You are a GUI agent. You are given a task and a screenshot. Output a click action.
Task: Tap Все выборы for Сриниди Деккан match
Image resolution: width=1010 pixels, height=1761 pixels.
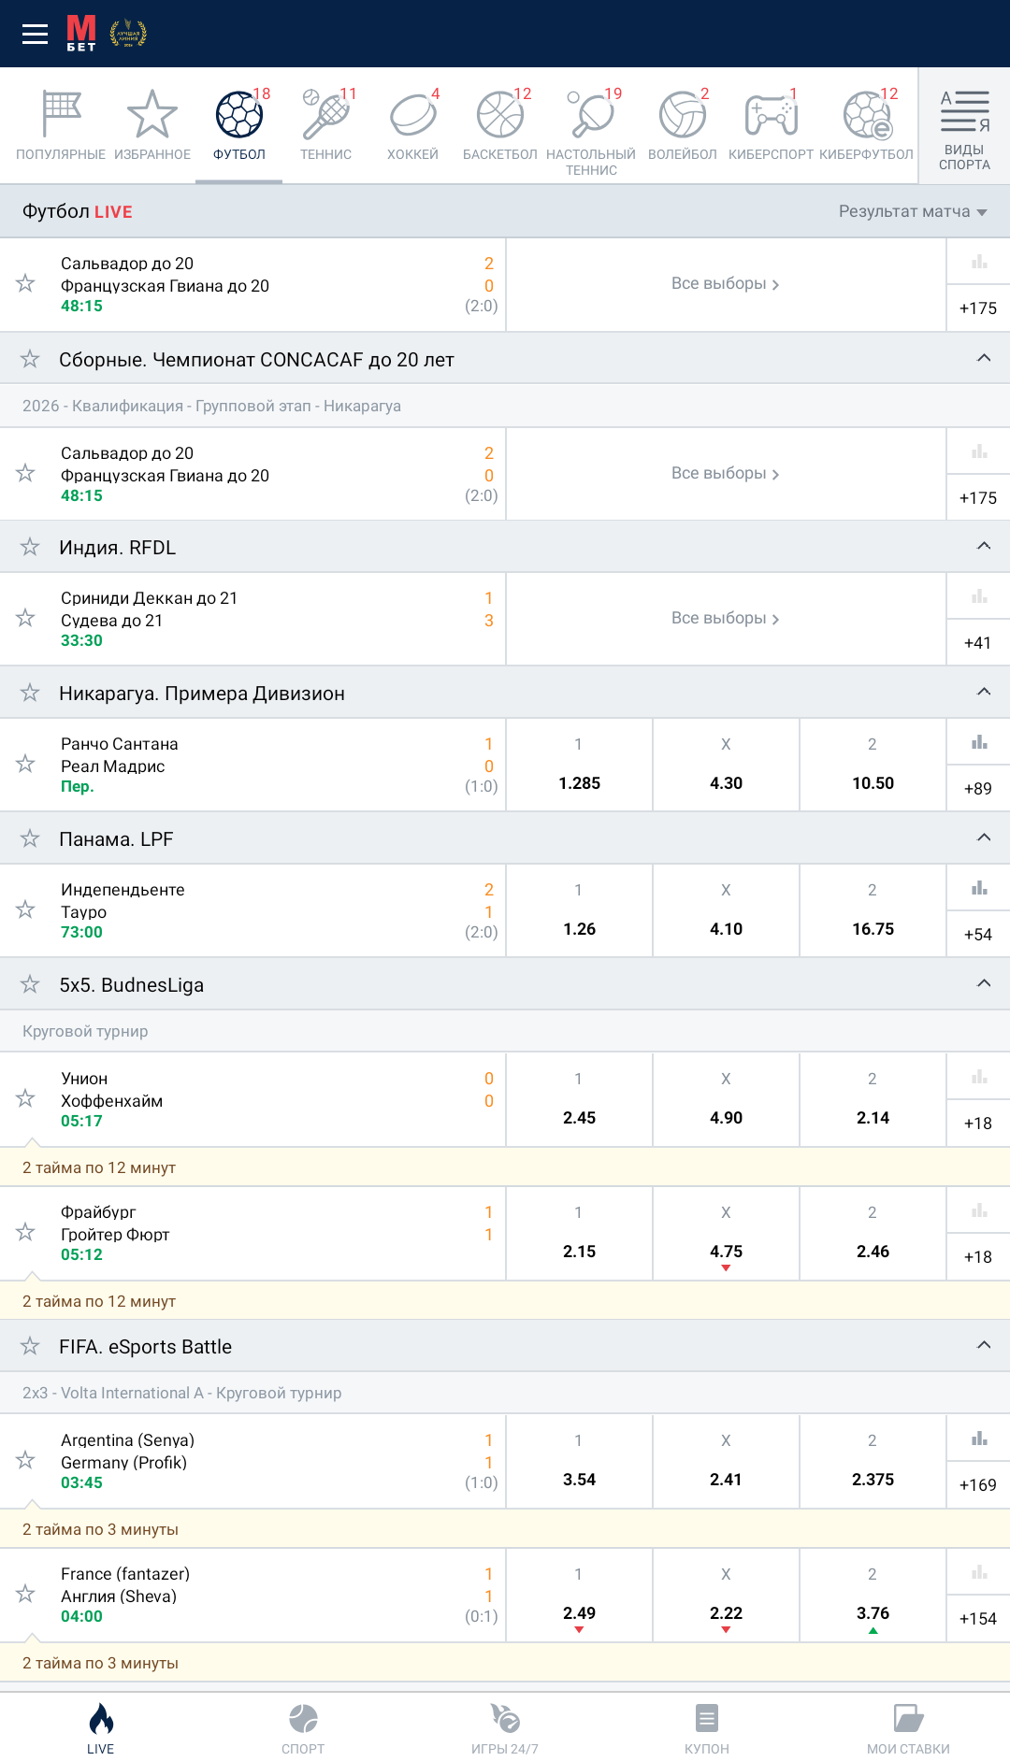pyautogui.click(x=725, y=619)
